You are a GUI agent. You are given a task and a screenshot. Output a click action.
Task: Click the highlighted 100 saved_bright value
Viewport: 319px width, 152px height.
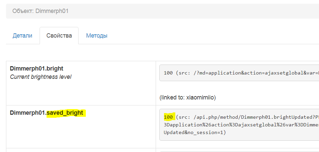(168, 117)
